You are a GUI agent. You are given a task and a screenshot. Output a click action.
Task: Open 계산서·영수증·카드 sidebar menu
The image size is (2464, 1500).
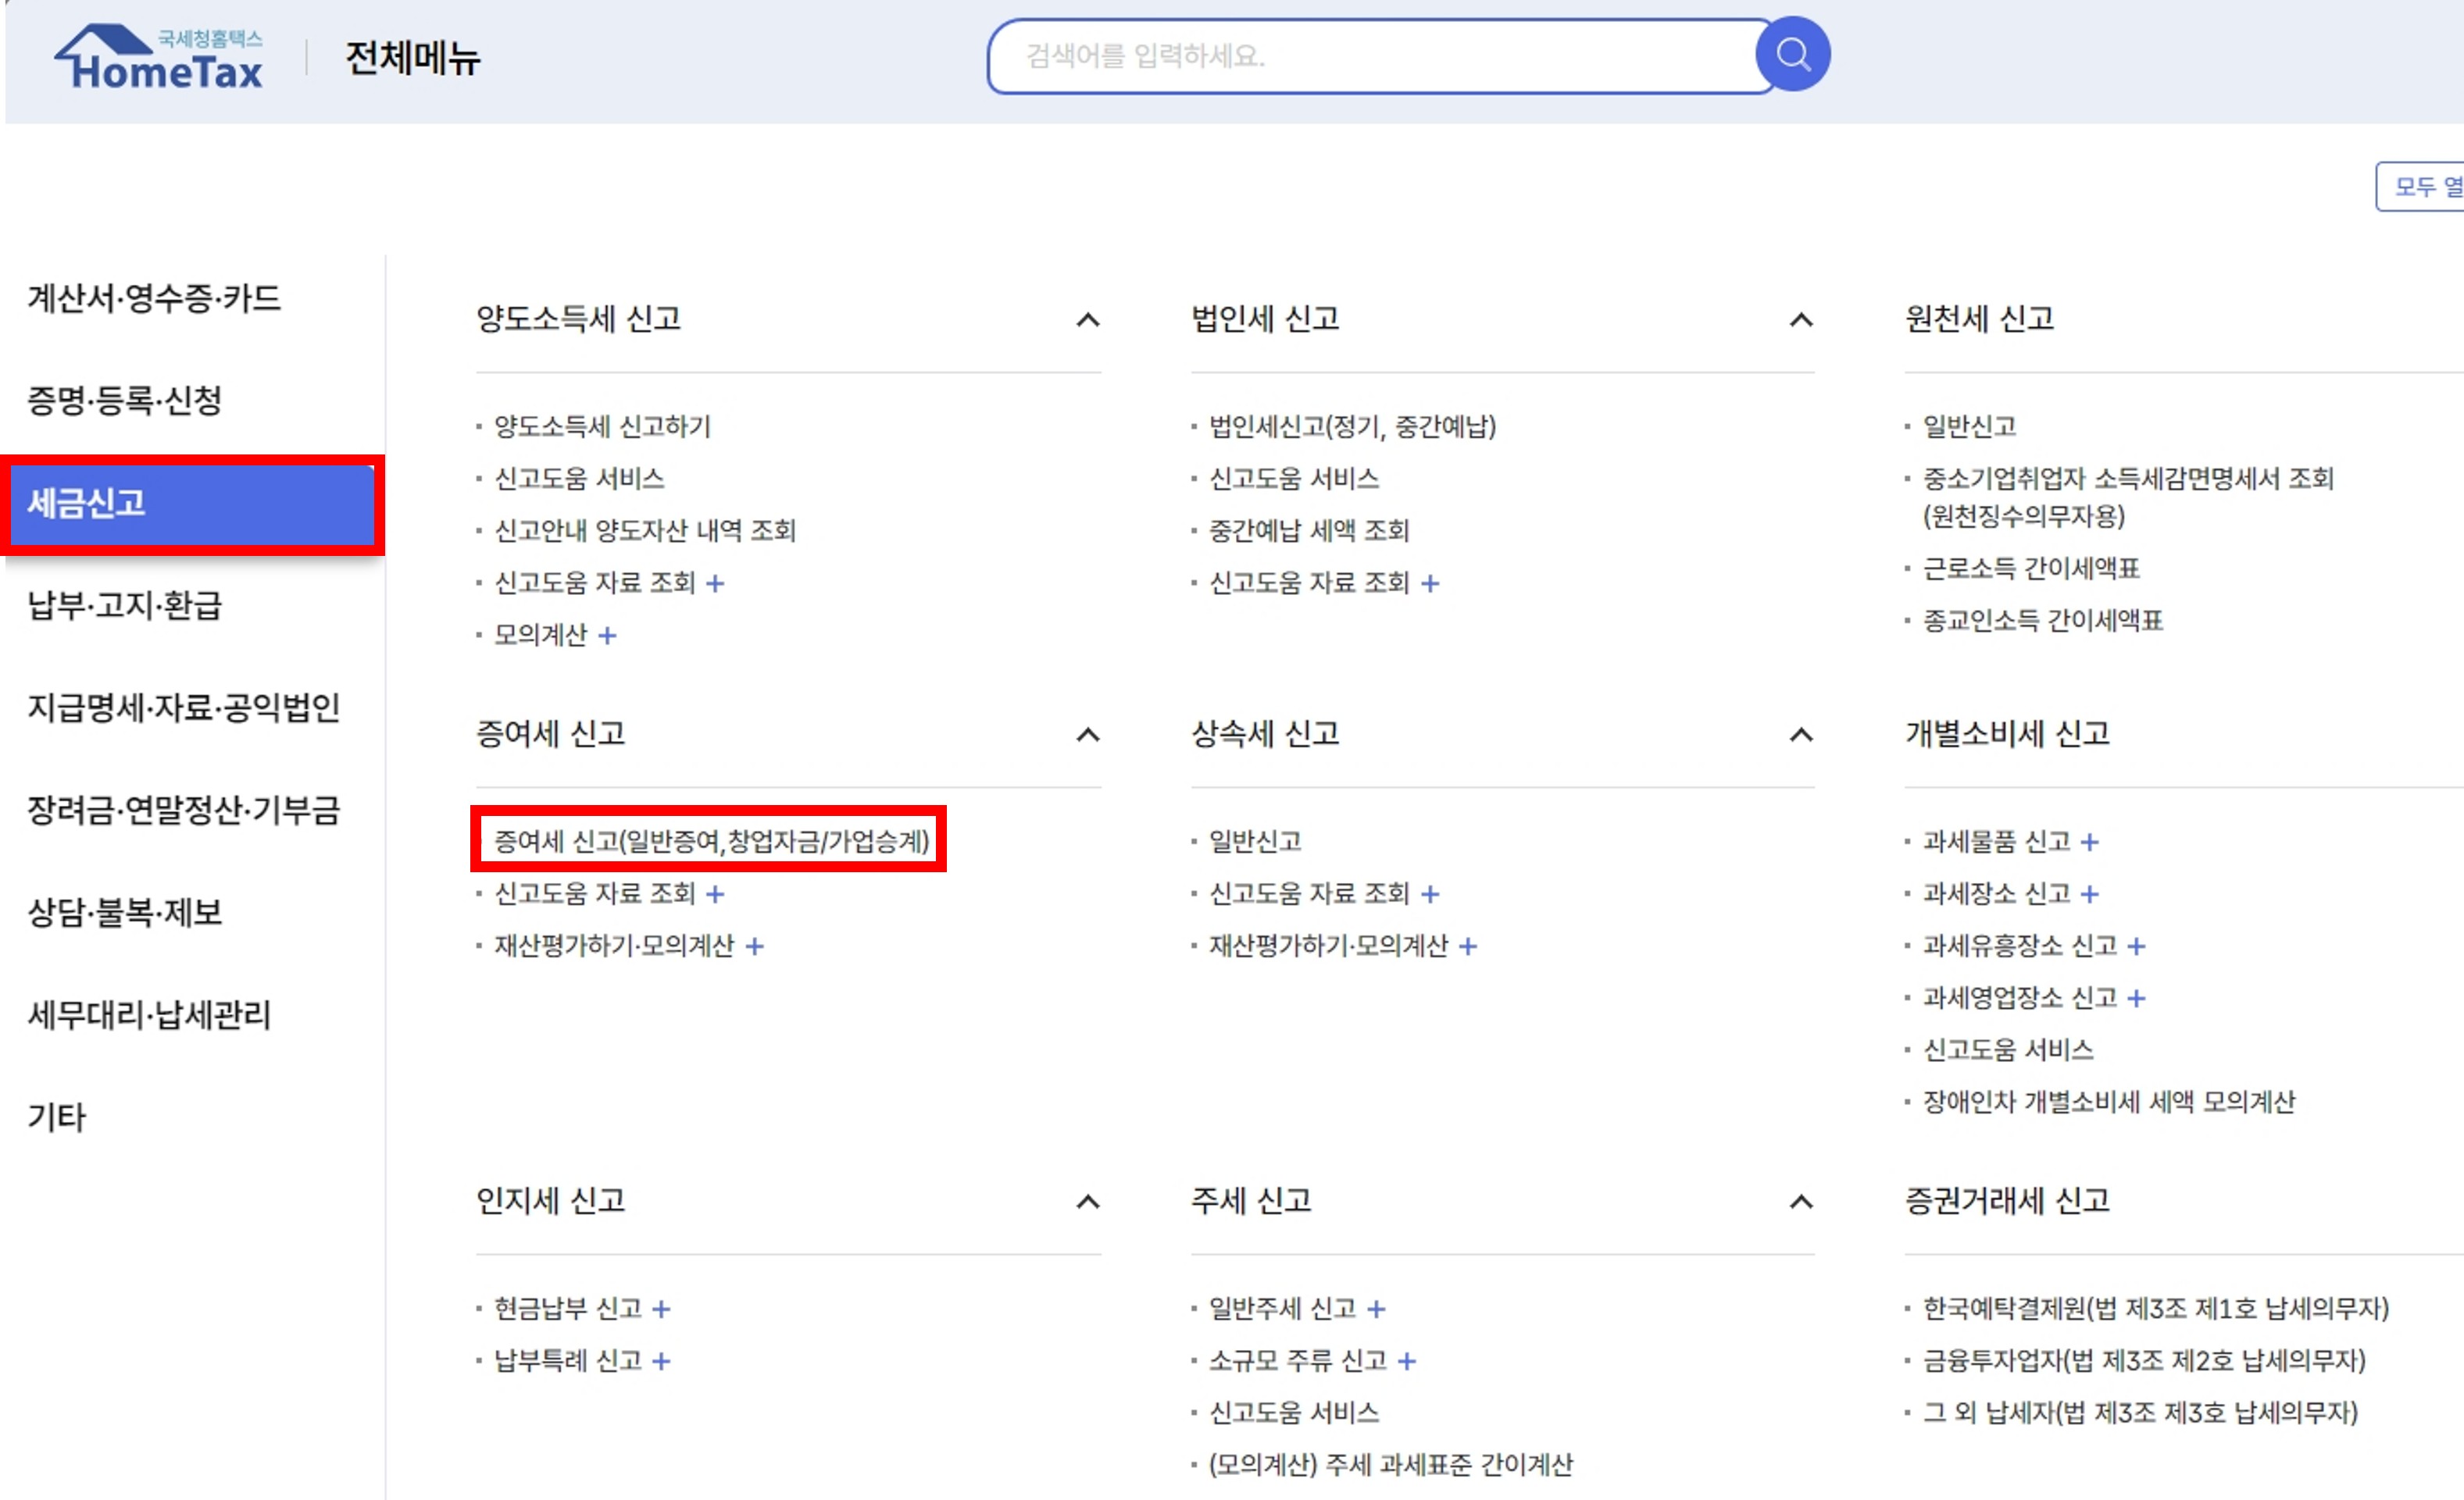tap(154, 299)
